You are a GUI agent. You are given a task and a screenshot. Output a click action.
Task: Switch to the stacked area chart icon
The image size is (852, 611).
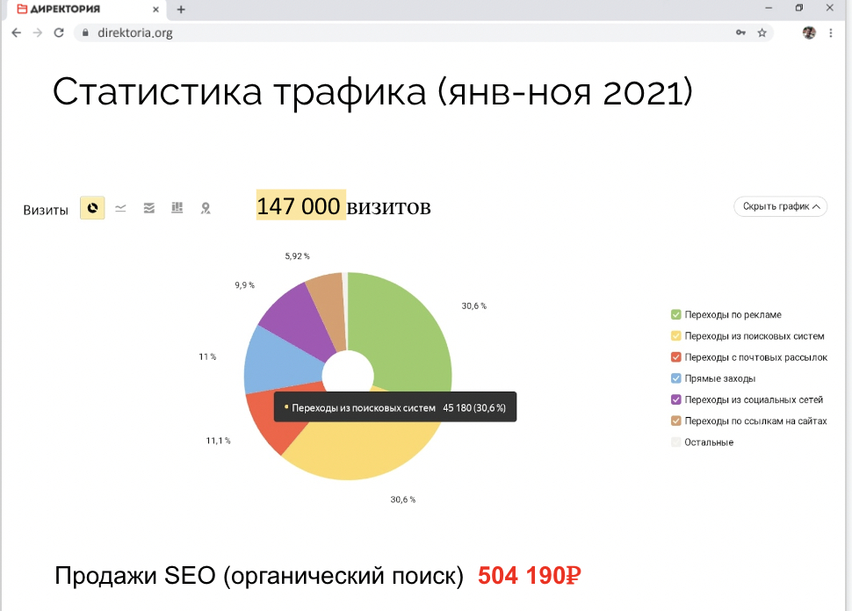149,208
